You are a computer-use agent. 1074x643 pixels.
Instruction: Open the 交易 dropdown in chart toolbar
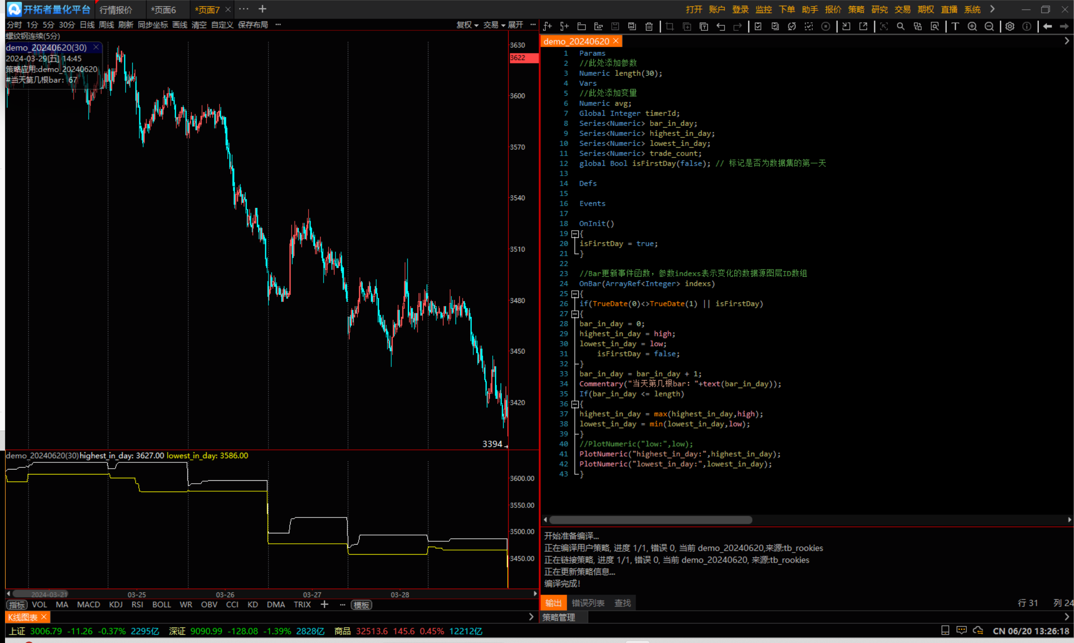tap(494, 25)
